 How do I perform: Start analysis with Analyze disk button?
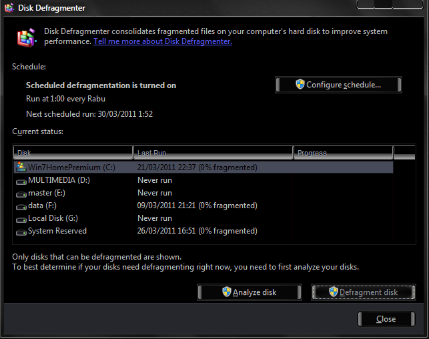click(250, 292)
